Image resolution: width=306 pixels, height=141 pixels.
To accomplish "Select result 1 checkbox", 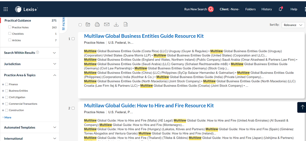I will [73, 39].
